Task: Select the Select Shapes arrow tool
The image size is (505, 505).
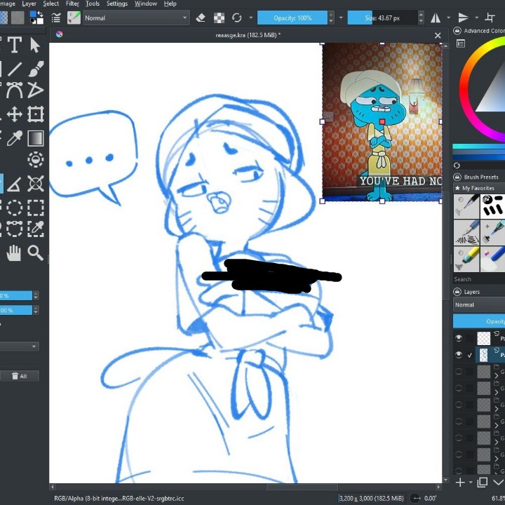Action: [x=35, y=45]
